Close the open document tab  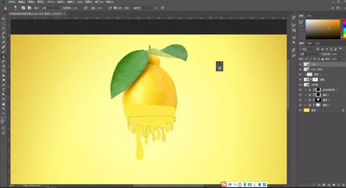coord(64,14)
